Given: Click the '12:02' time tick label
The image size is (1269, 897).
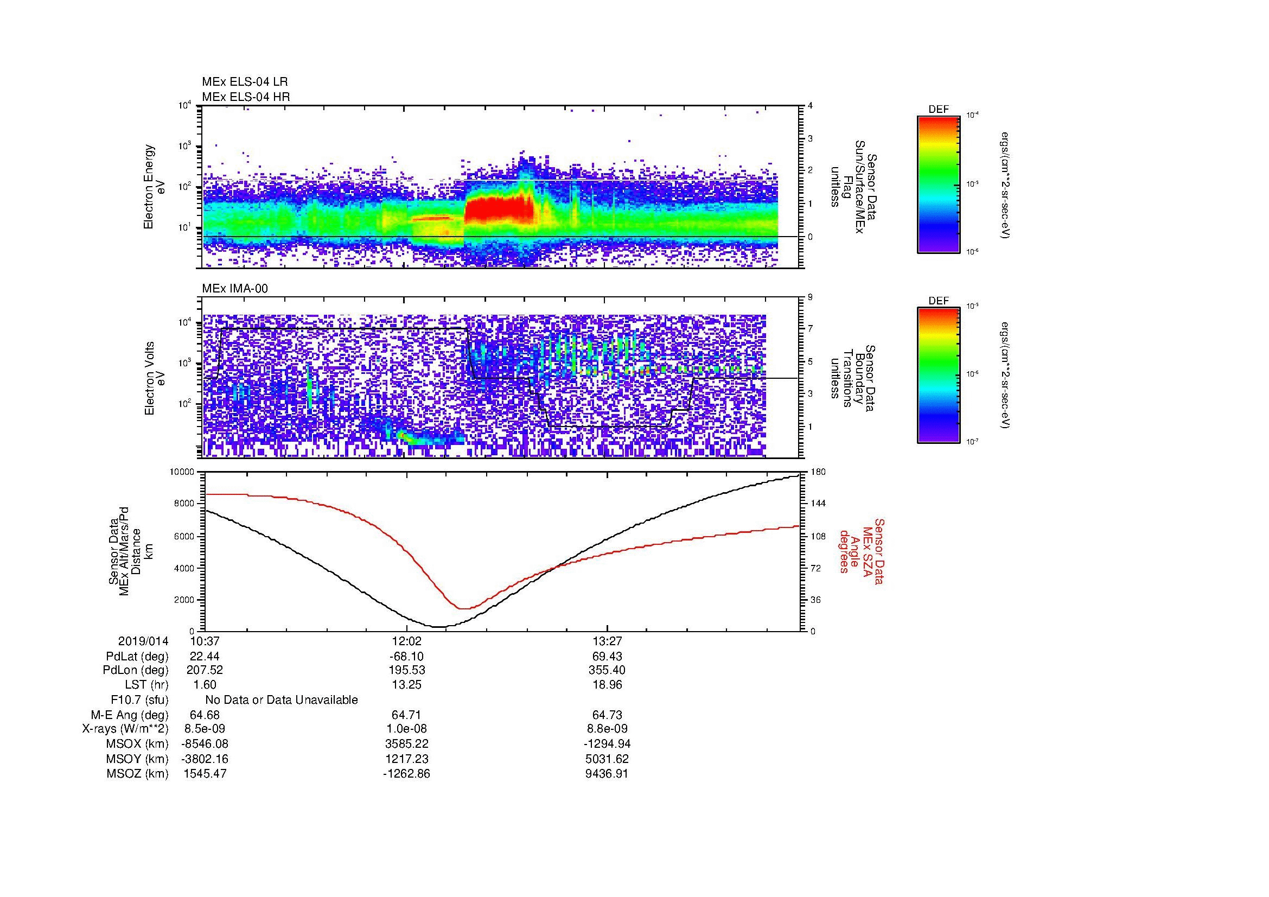Looking at the screenshot, I should [x=406, y=641].
